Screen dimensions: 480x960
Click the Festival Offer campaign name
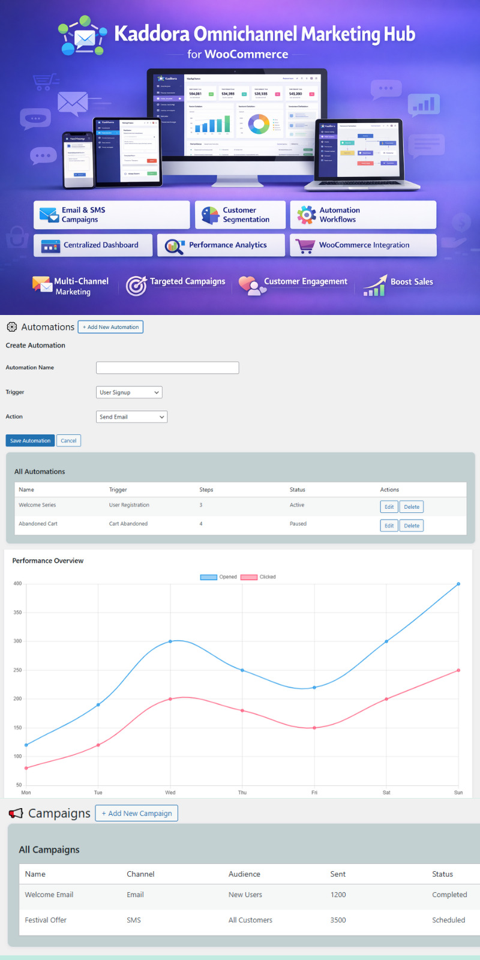click(x=46, y=920)
